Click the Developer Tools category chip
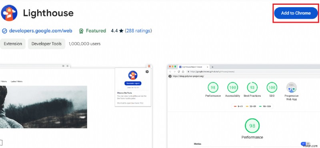The width and height of the screenshot is (320, 148). pos(46,44)
